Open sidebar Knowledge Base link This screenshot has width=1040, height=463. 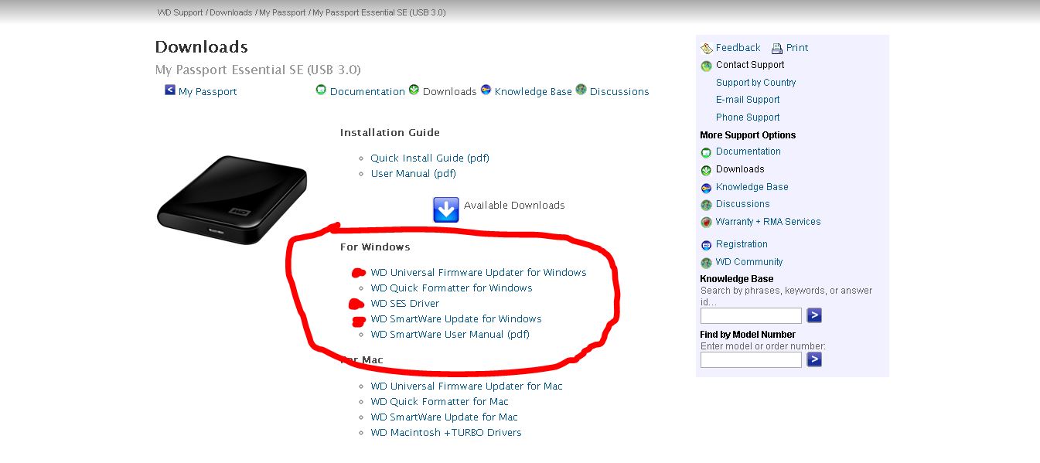pyautogui.click(x=752, y=187)
